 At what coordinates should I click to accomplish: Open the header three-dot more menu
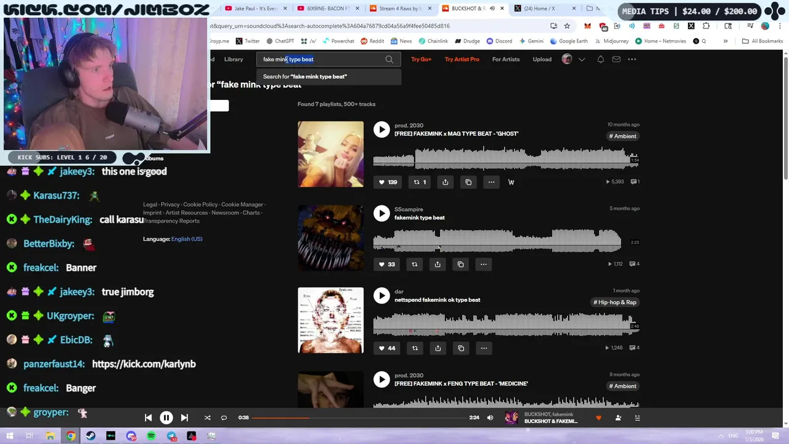point(632,59)
